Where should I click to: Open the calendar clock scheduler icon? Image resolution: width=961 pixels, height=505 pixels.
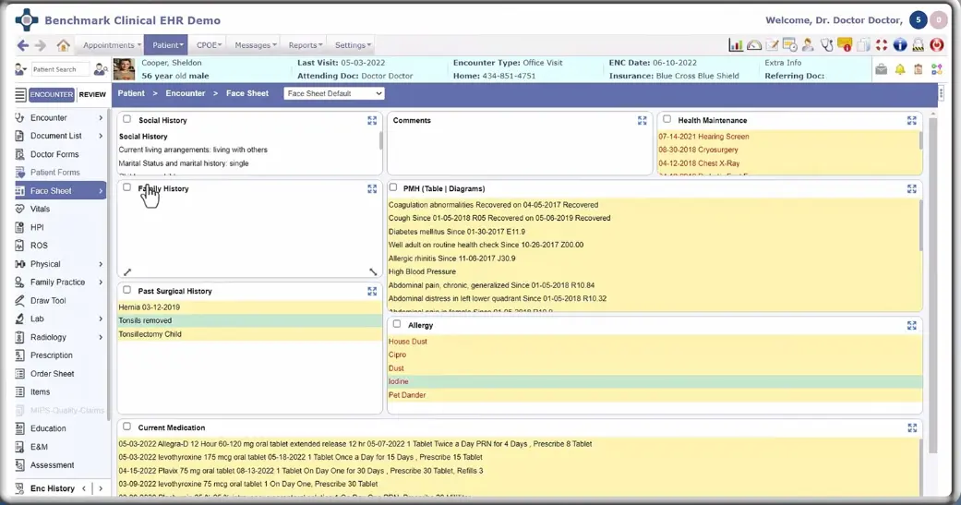click(790, 44)
